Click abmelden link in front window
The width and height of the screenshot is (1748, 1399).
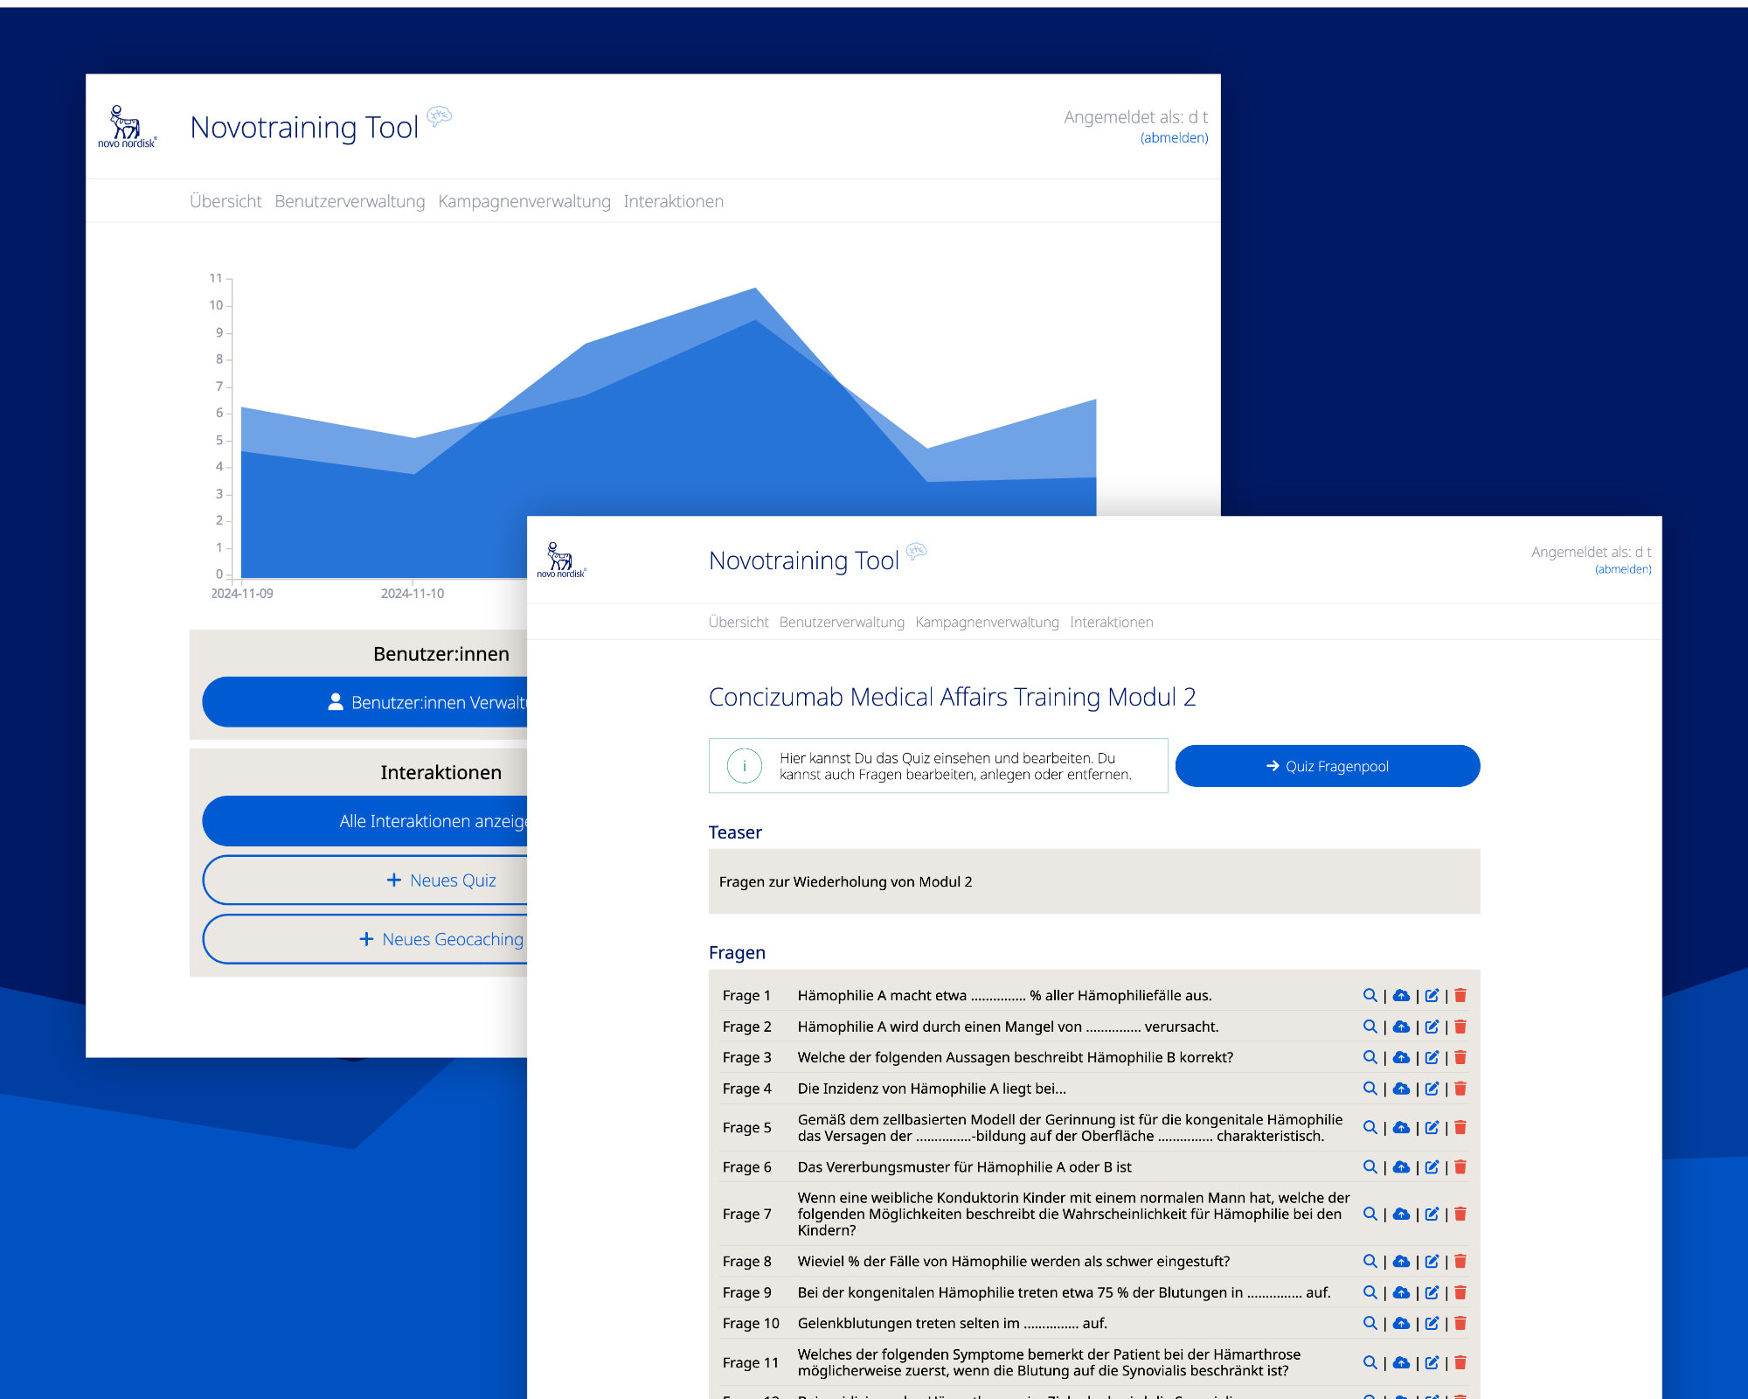pyautogui.click(x=1623, y=569)
